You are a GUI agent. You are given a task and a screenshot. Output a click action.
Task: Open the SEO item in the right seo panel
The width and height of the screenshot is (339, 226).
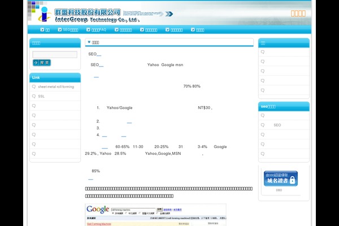point(277,125)
